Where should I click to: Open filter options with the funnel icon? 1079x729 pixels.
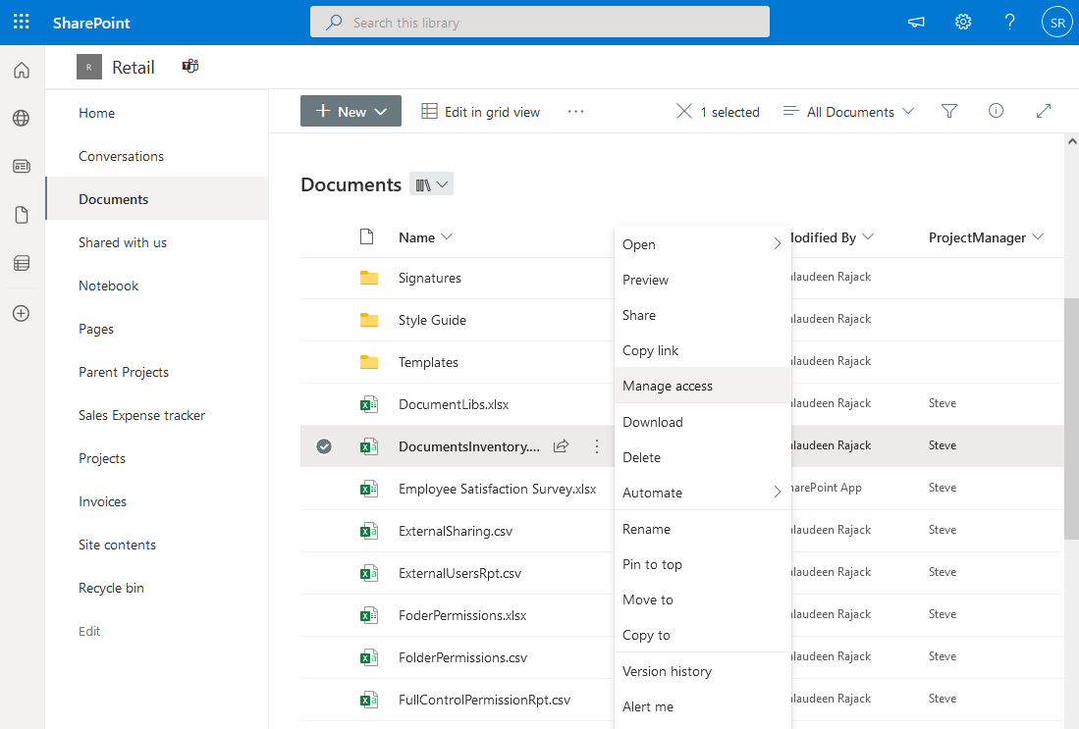pos(948,111)
